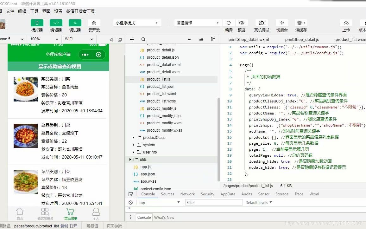The image size is (366, 229).
Task: Open app.json in file tree
Action: tap(148, 174)
